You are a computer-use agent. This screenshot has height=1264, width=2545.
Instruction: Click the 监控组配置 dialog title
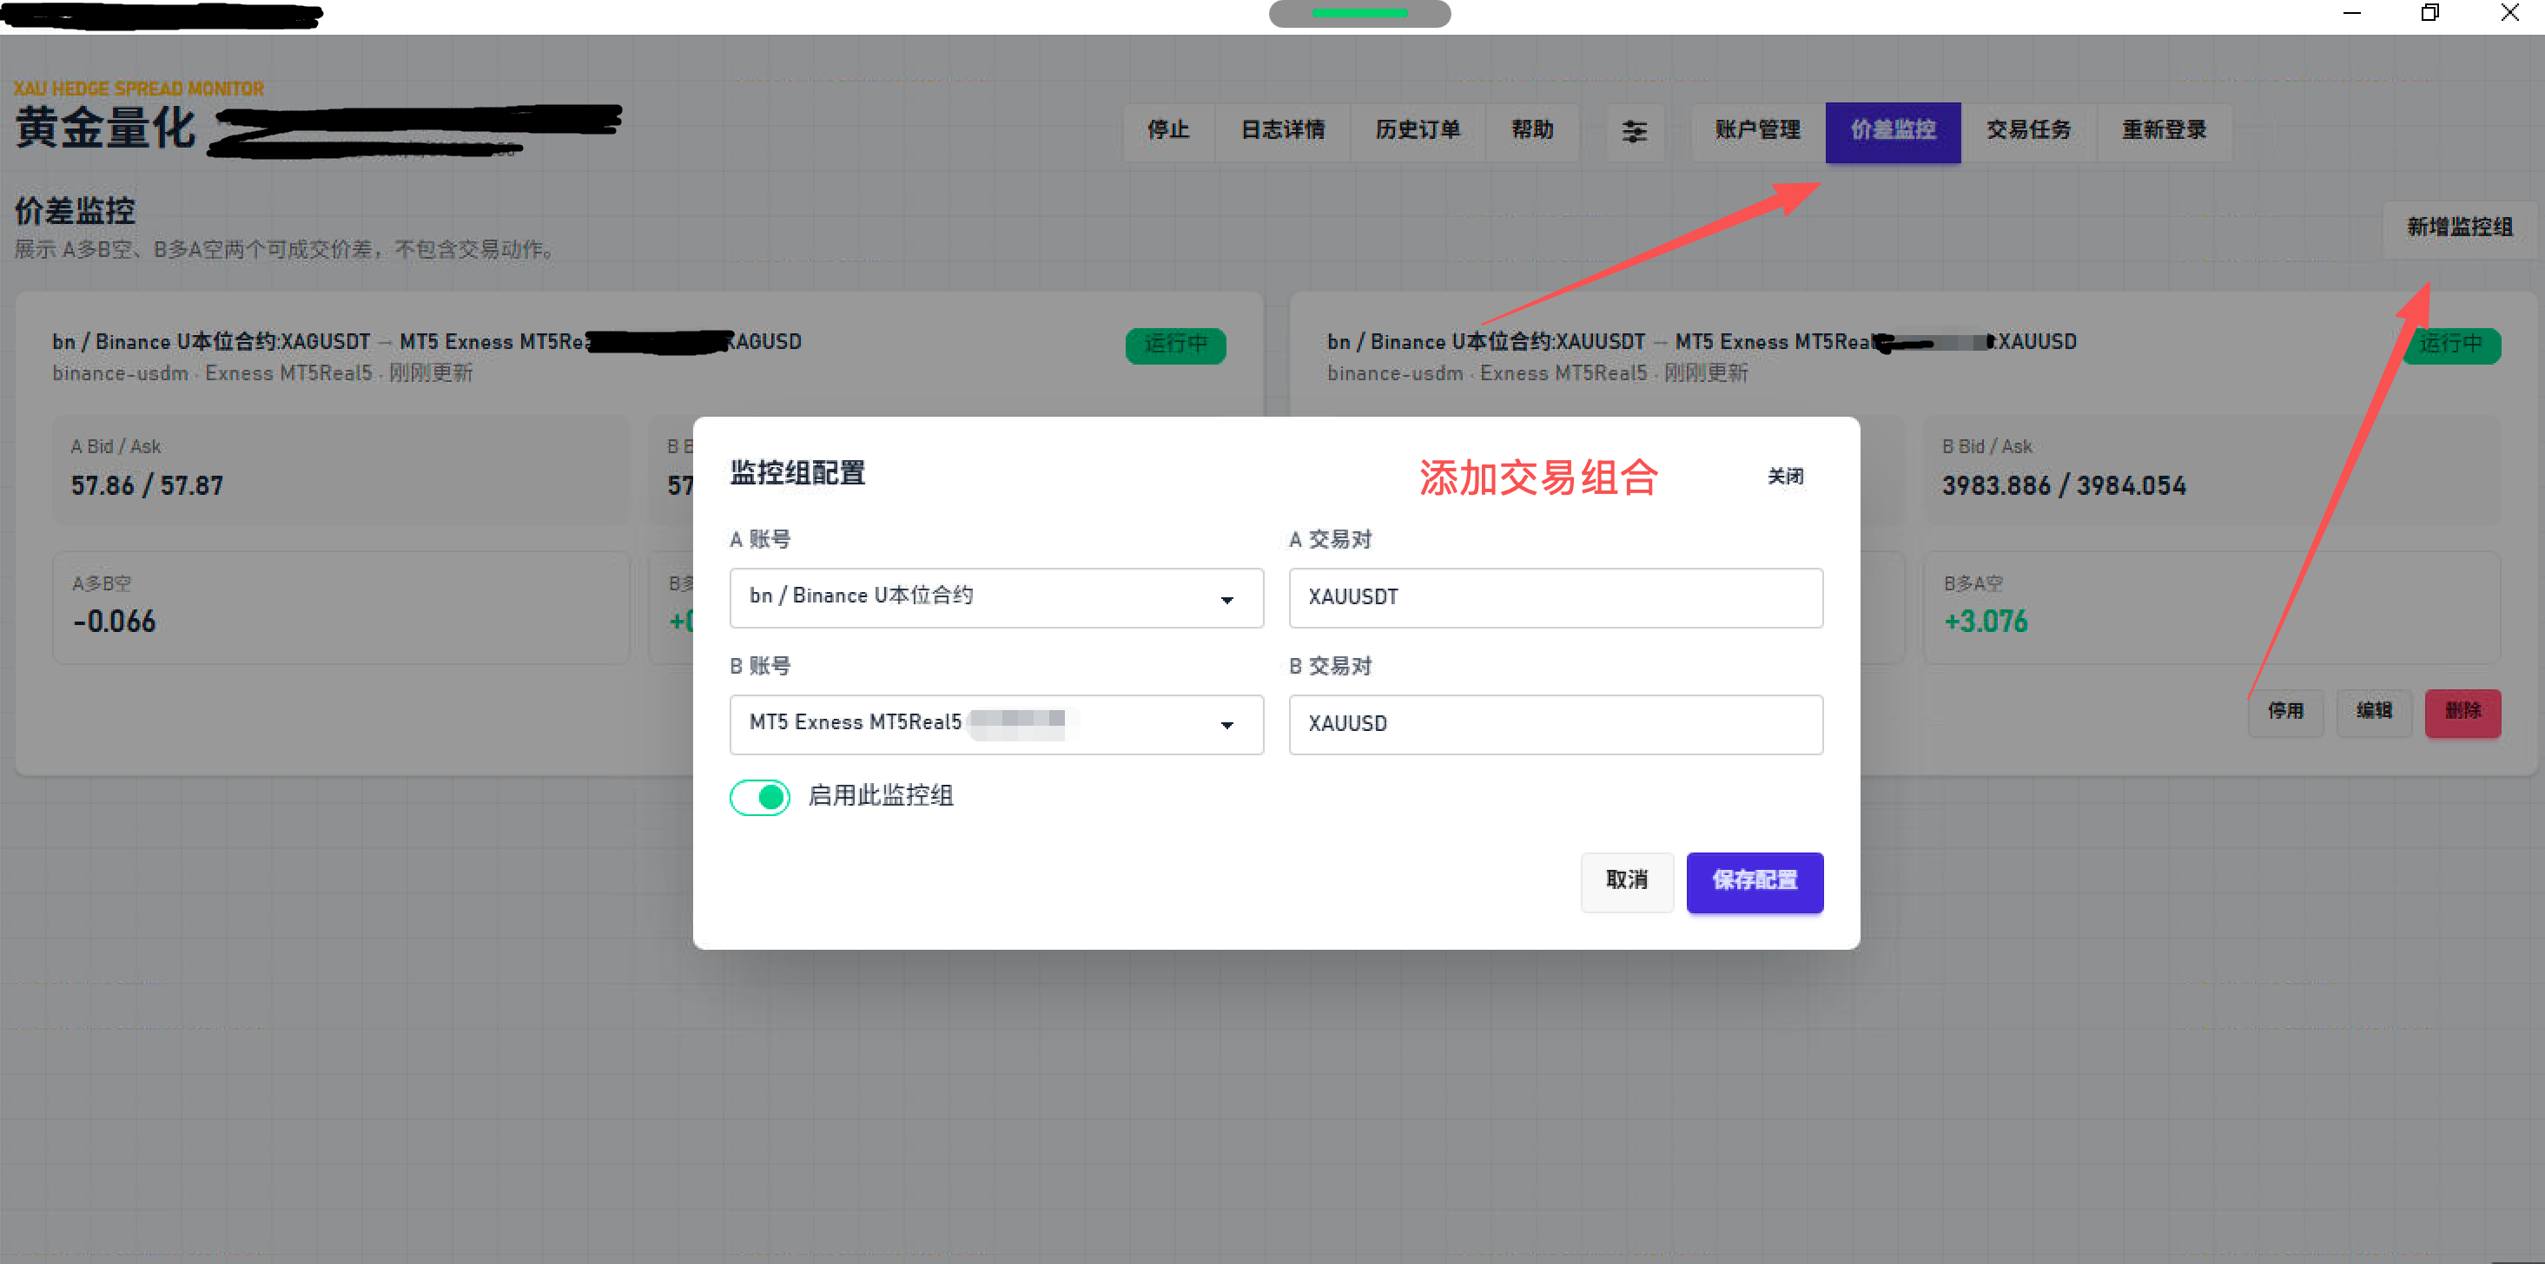[797, 473]
